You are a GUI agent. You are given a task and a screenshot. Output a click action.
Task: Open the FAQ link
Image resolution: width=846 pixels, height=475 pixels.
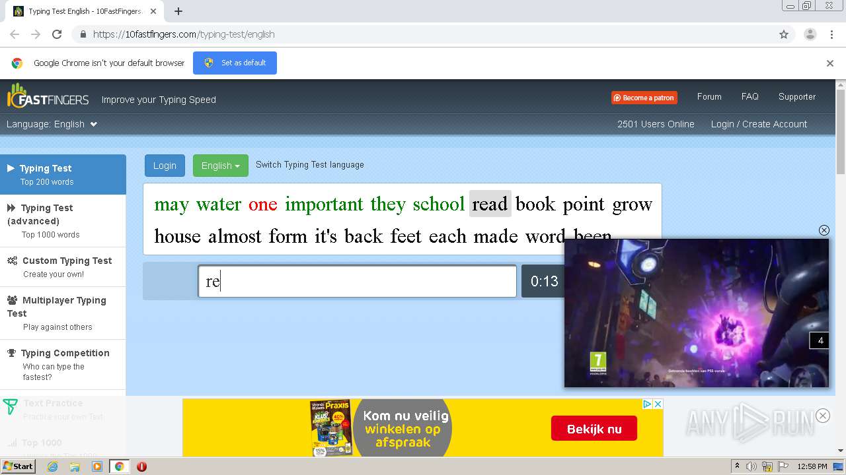click(x=750, y=96)
